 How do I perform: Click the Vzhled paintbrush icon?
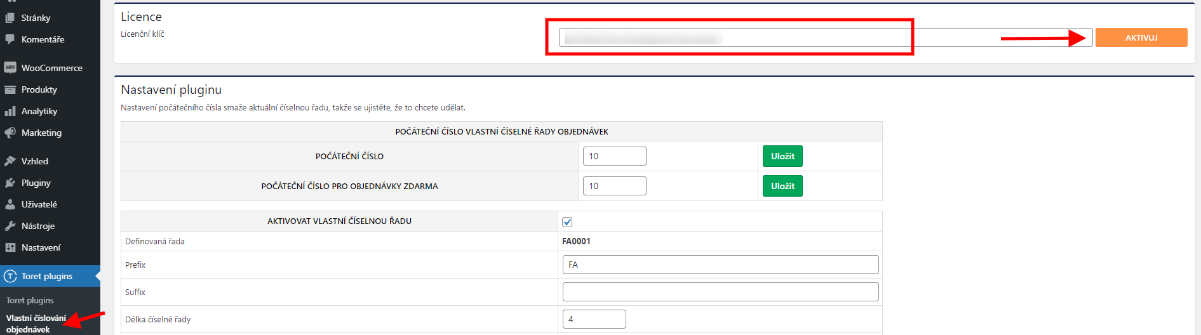(10, 161)
